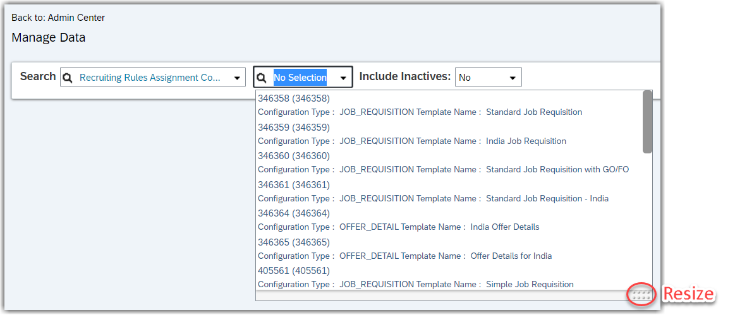735x315 pixels.
Task: Choose Standard Job Requisition with GO/FO description
Action: click(444, 169)
